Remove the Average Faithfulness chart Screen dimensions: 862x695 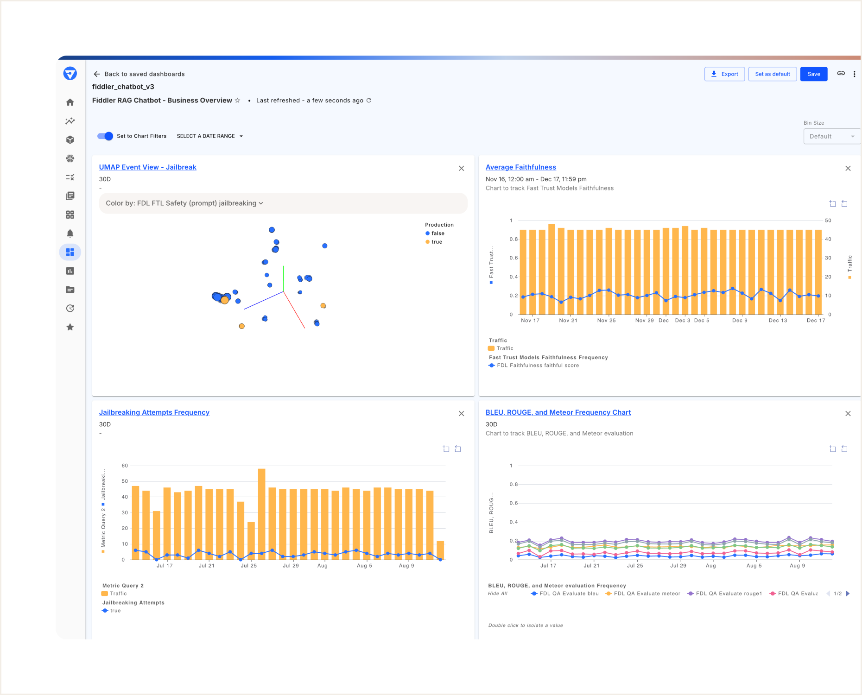click(x=848, y=169)
